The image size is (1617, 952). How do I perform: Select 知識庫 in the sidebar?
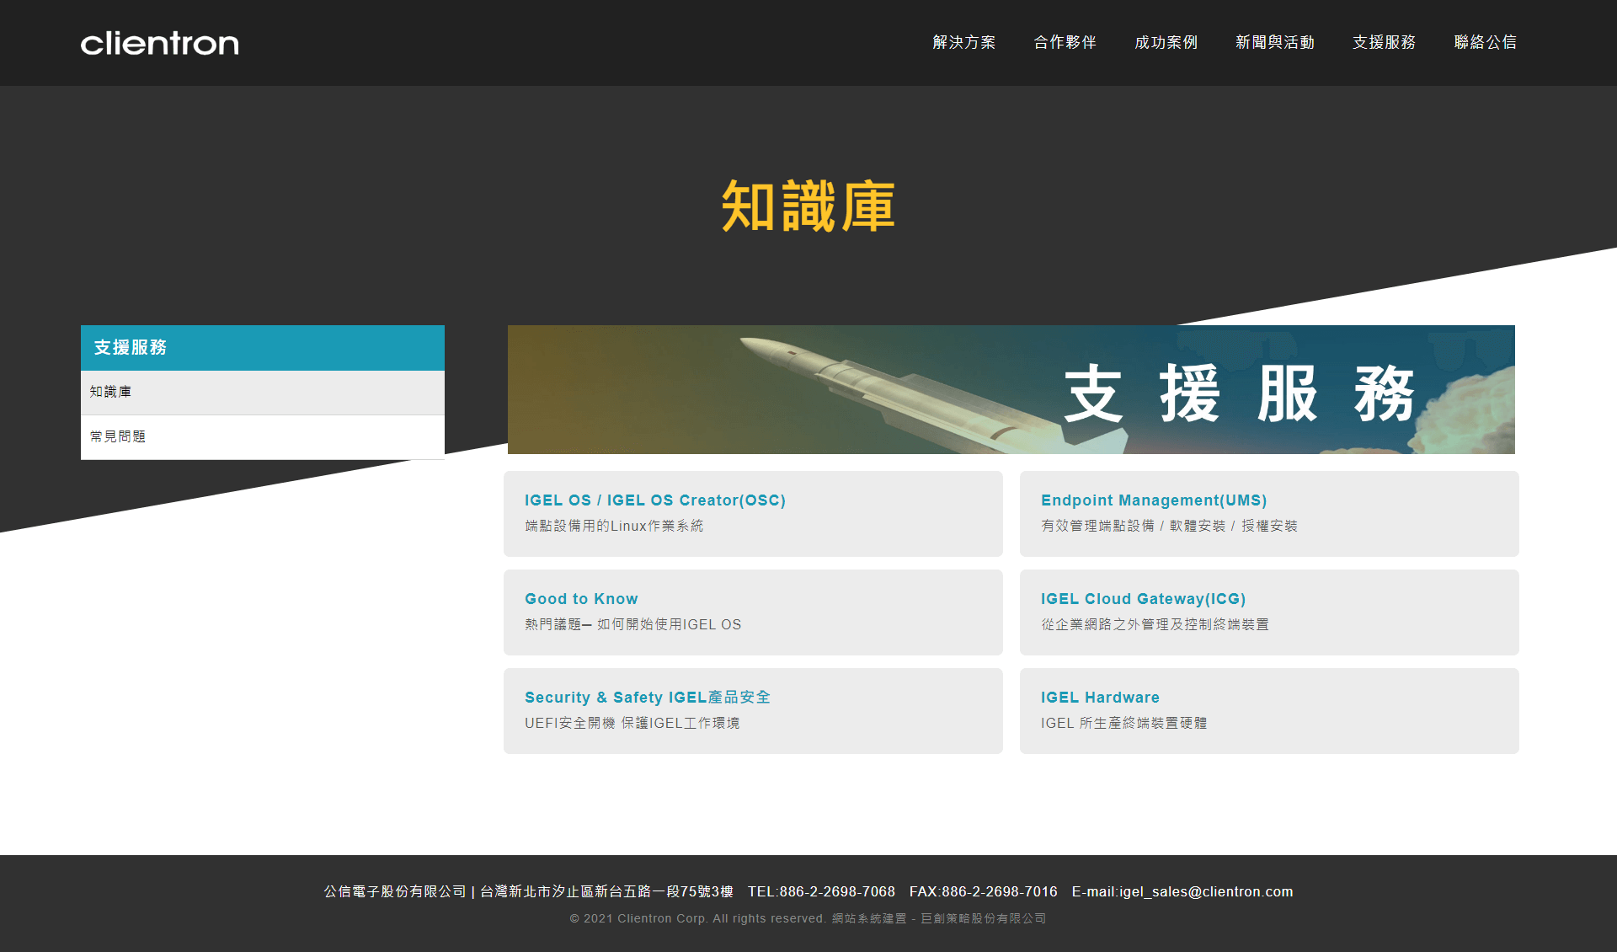[110, 392]
